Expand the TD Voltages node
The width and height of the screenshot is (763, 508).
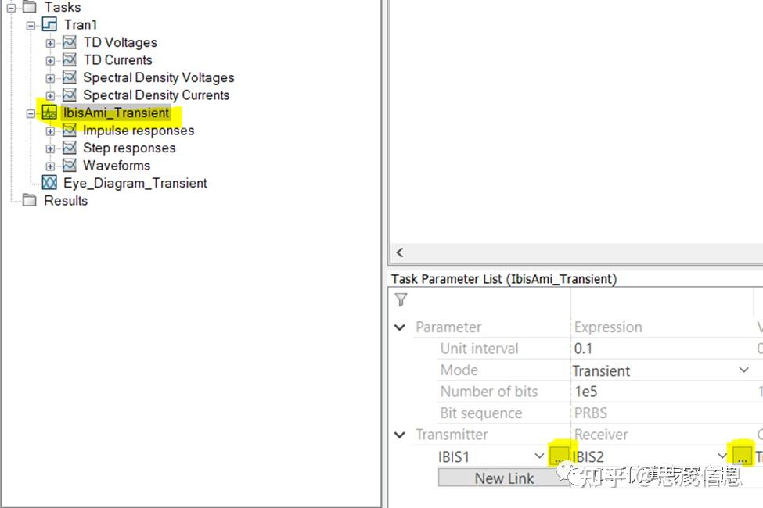click(x=50, y=43)
